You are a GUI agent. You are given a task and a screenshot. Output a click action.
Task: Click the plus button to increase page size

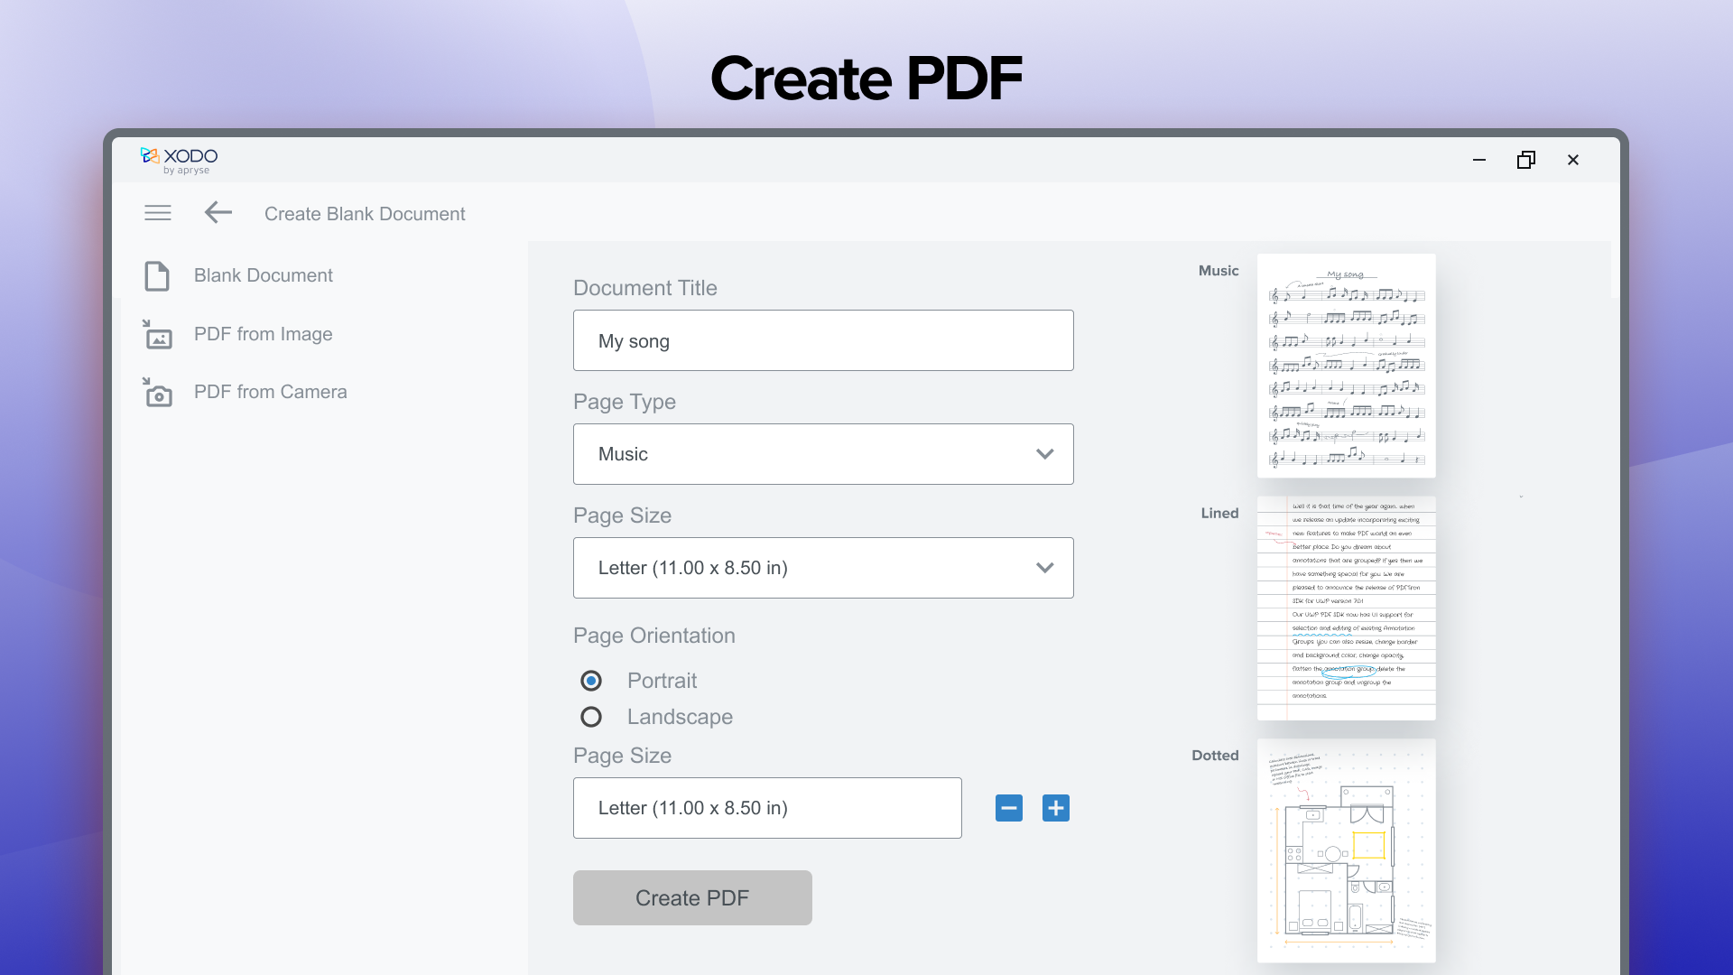point(1055,808)
